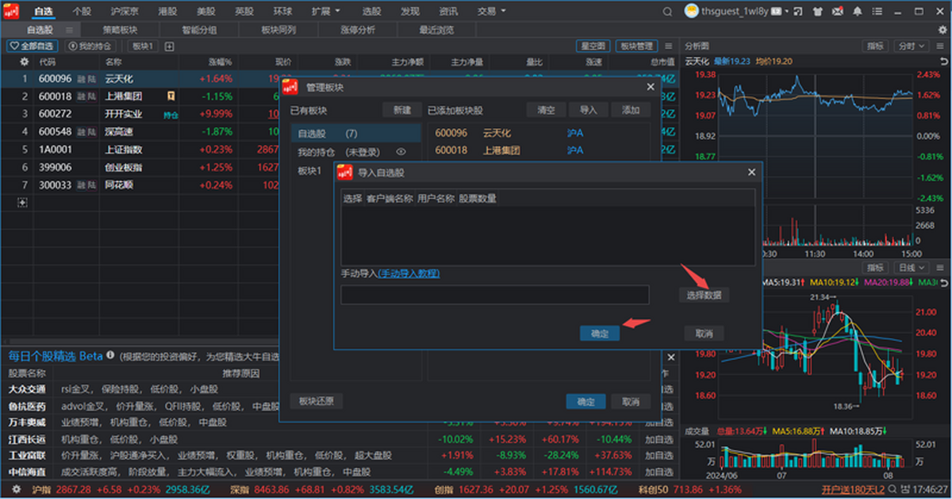Image resolution: width=952 pixels, height=499 pixels.
Task: Switch to the 策略板块 tab
Action: pos(120,29)
